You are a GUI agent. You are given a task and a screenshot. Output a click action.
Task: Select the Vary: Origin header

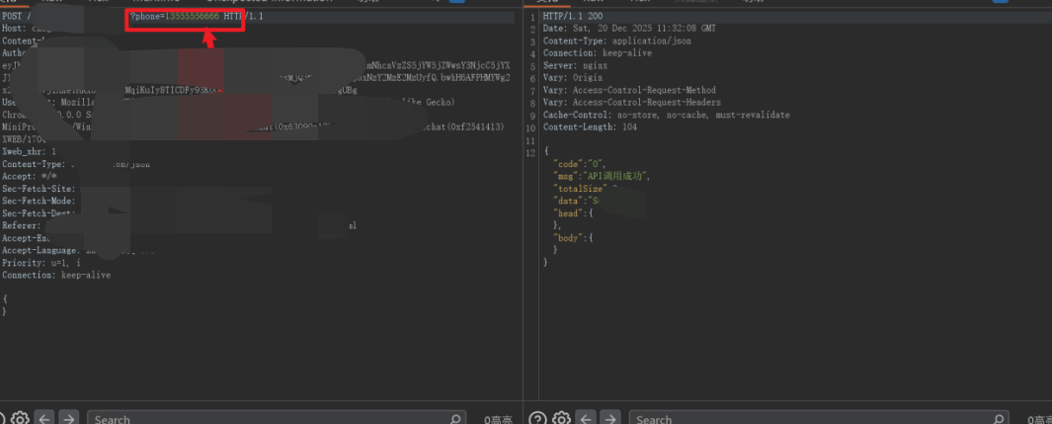pos(572,78)
